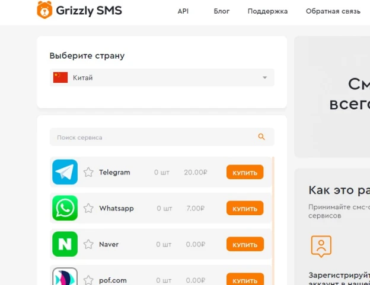This screenshot has height=285, width=370.
Task: Click the China flag icon
Action: click(60, 77)
